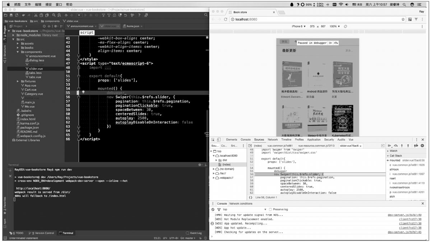Click the Undo arrow in WebStorm toolbar
Viewport: 431px width, 243px height.
pyautogui.click(x=24, y=15)
